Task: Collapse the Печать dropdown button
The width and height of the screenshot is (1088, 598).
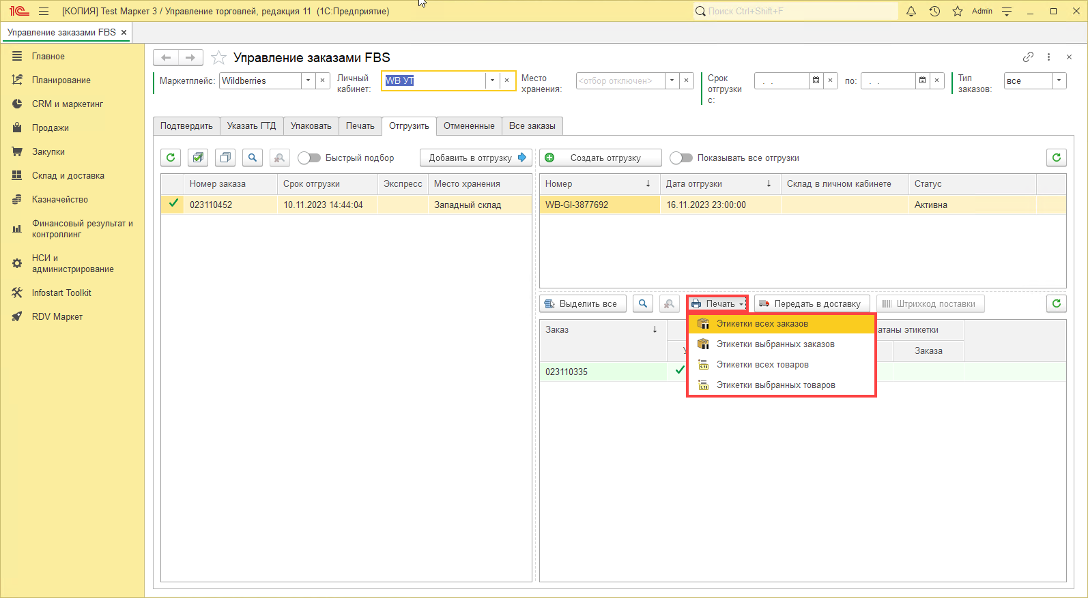Action: coord(717,303)
